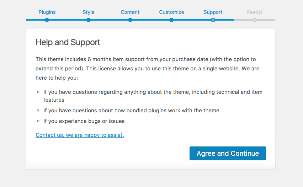The height and width of the screenshot is (187, 303).
Task: Select the dot marker under Style
Action: pos(89,20)
